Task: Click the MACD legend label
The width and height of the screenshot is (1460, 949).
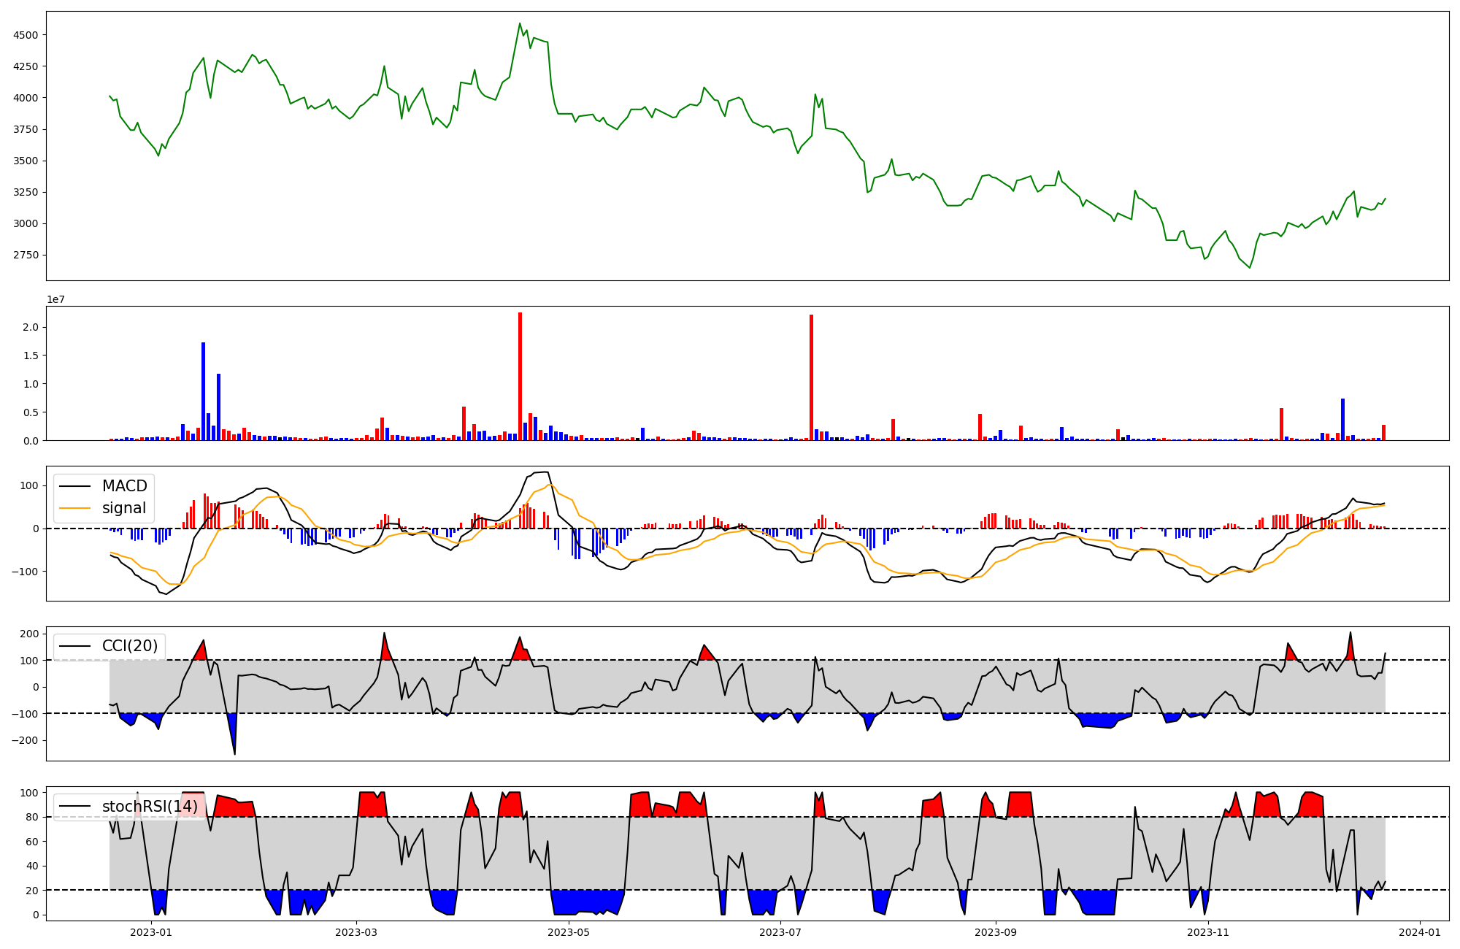Action: click(124, 486)
